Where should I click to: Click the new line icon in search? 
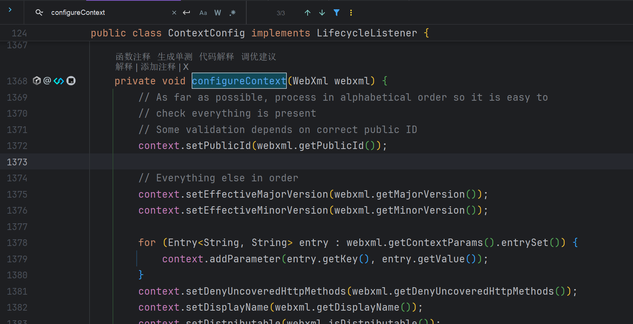click(x=186, y=13)
